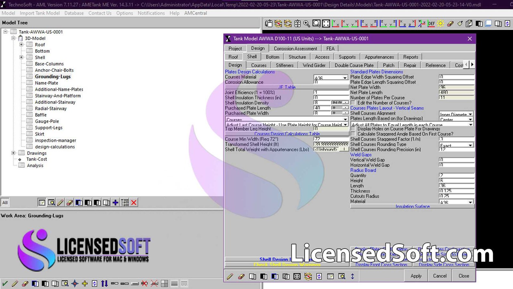Viewport: 513px width, 289px height.
Task: Click the red X delete icon in the model tree toolbar
Action: coord(134,203)
